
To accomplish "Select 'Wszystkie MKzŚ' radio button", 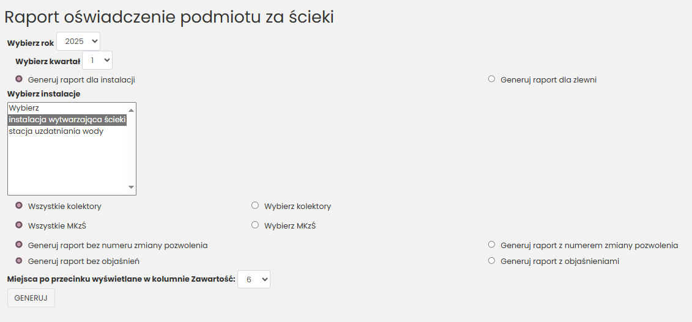I will pyautogui.click(x=19, y=225).
